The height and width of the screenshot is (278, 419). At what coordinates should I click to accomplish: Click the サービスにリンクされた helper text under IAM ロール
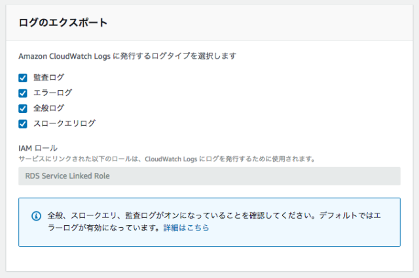pos(167,159)
